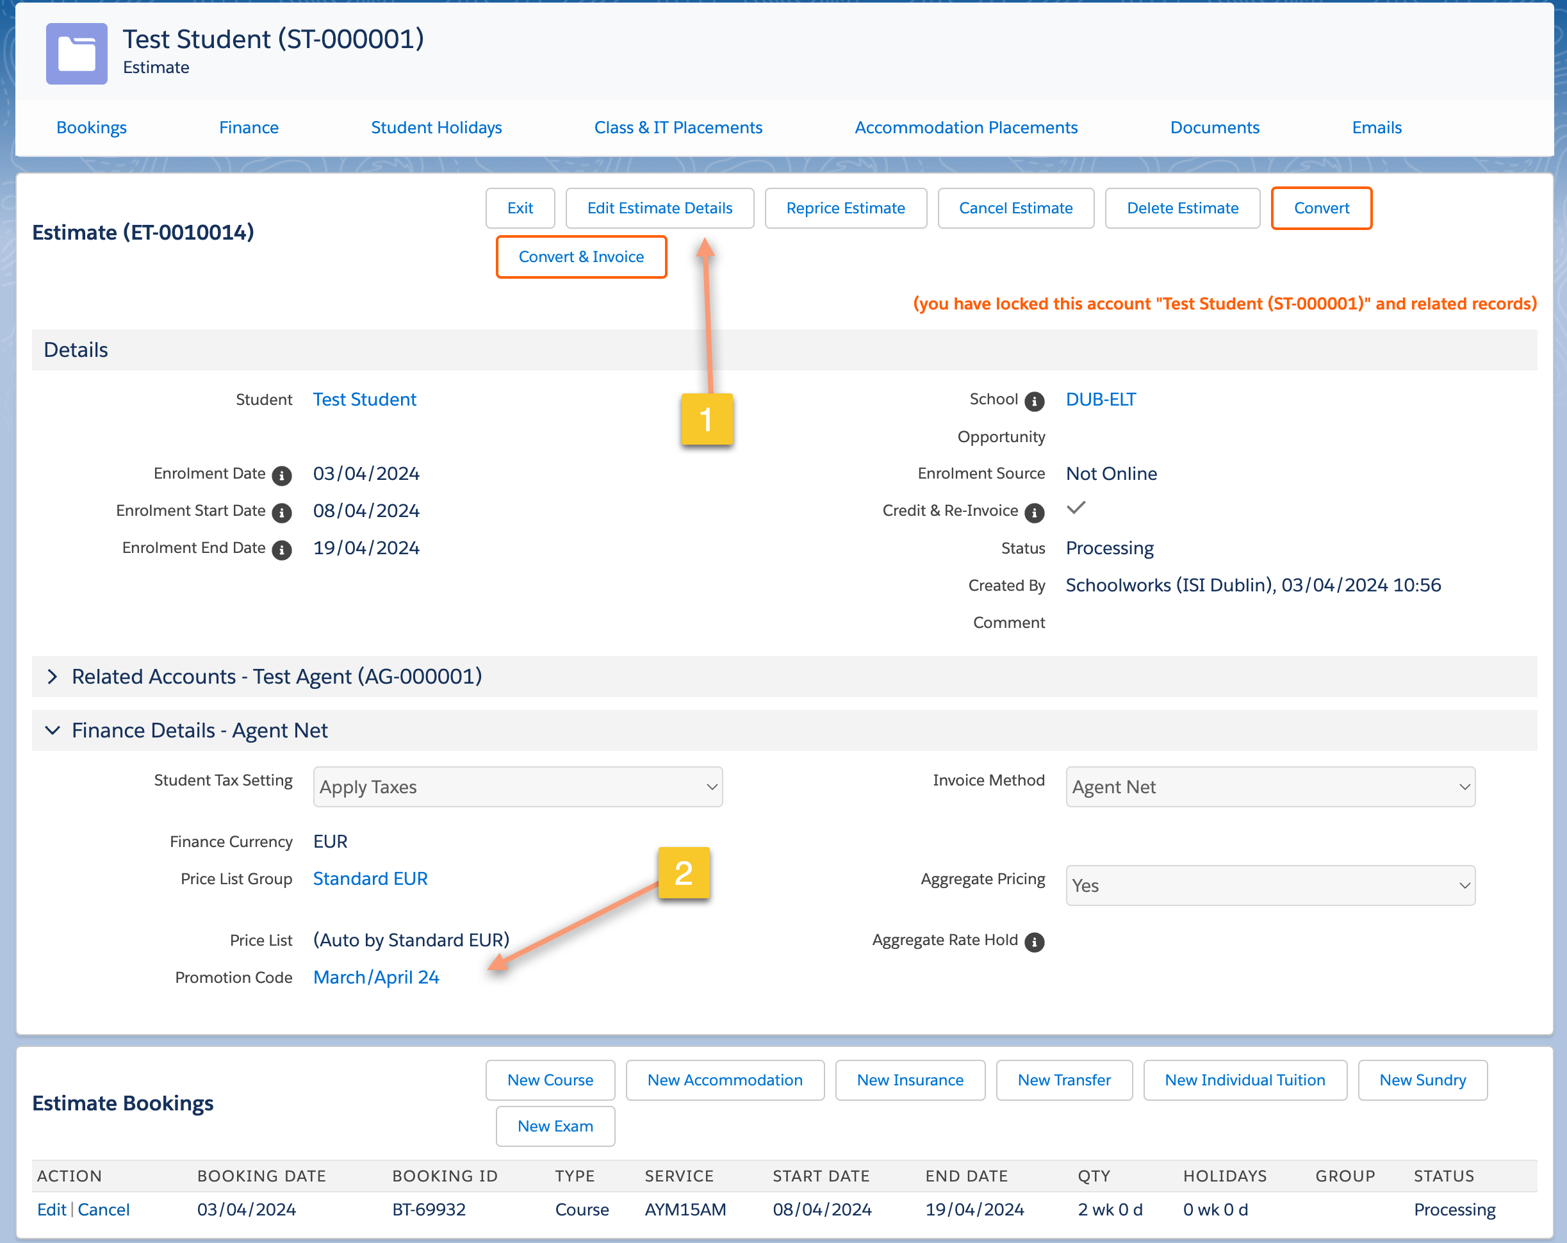
Task: Open the Finance tab
Action: [x=249, y=128]
